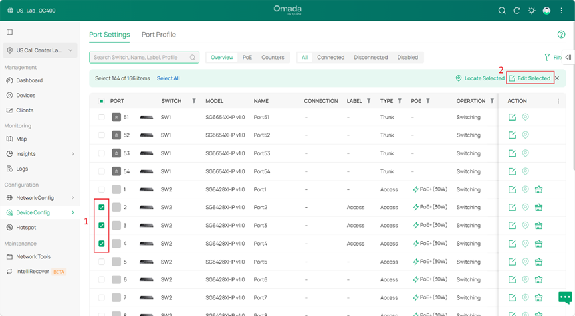Open the TYPE column filter
The height and width of the screenshot is (316, 575).
(400, 101)
